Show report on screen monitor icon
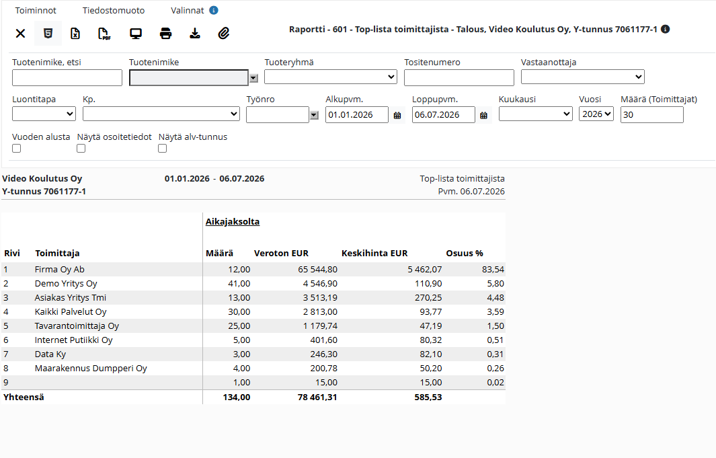This screenshot has width=716, height=458. tap(136, 34)
